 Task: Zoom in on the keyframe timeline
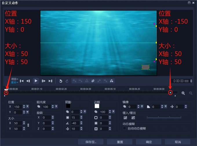pyautogui.click(x=183, y=93)
